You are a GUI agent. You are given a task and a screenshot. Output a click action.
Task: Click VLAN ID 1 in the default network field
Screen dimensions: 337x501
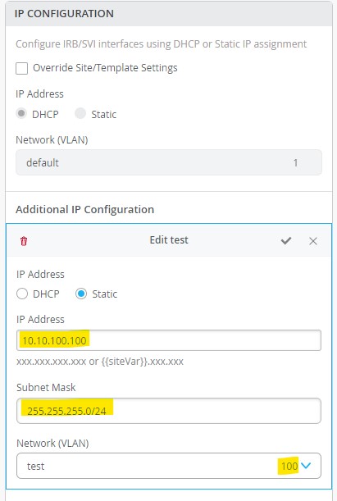click(295, 162)
